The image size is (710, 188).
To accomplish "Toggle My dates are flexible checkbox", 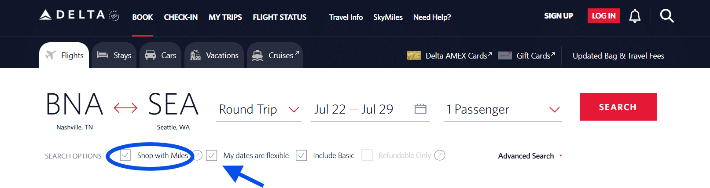I will pos(212,155).
